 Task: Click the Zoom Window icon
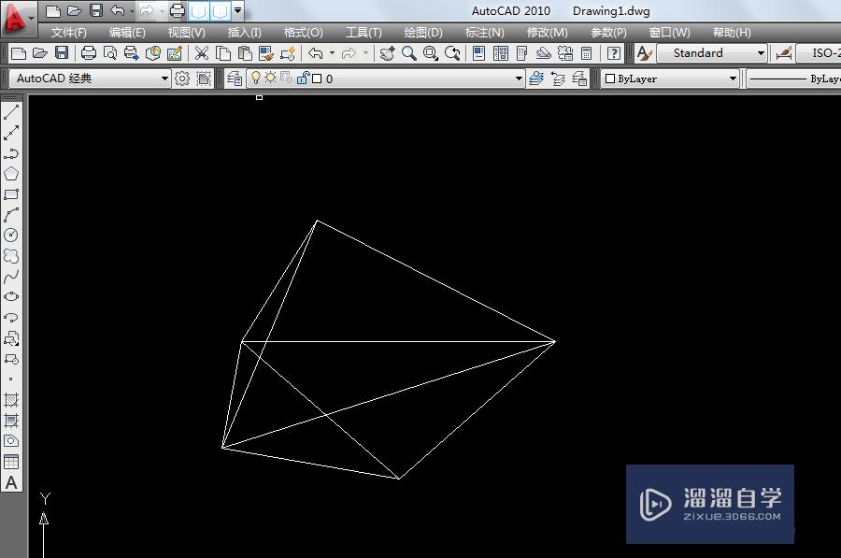tap(430, 53)
